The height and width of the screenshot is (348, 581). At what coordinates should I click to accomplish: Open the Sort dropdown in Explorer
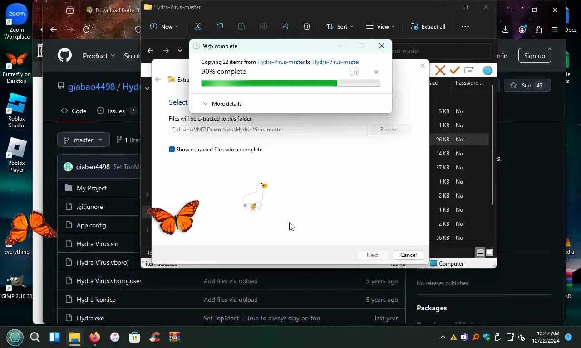coord(340,27)
